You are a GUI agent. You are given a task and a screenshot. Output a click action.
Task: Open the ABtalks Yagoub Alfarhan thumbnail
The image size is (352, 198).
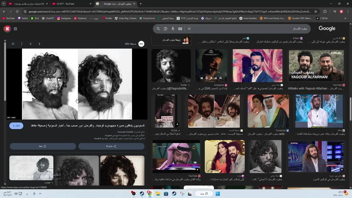[316, 66]
